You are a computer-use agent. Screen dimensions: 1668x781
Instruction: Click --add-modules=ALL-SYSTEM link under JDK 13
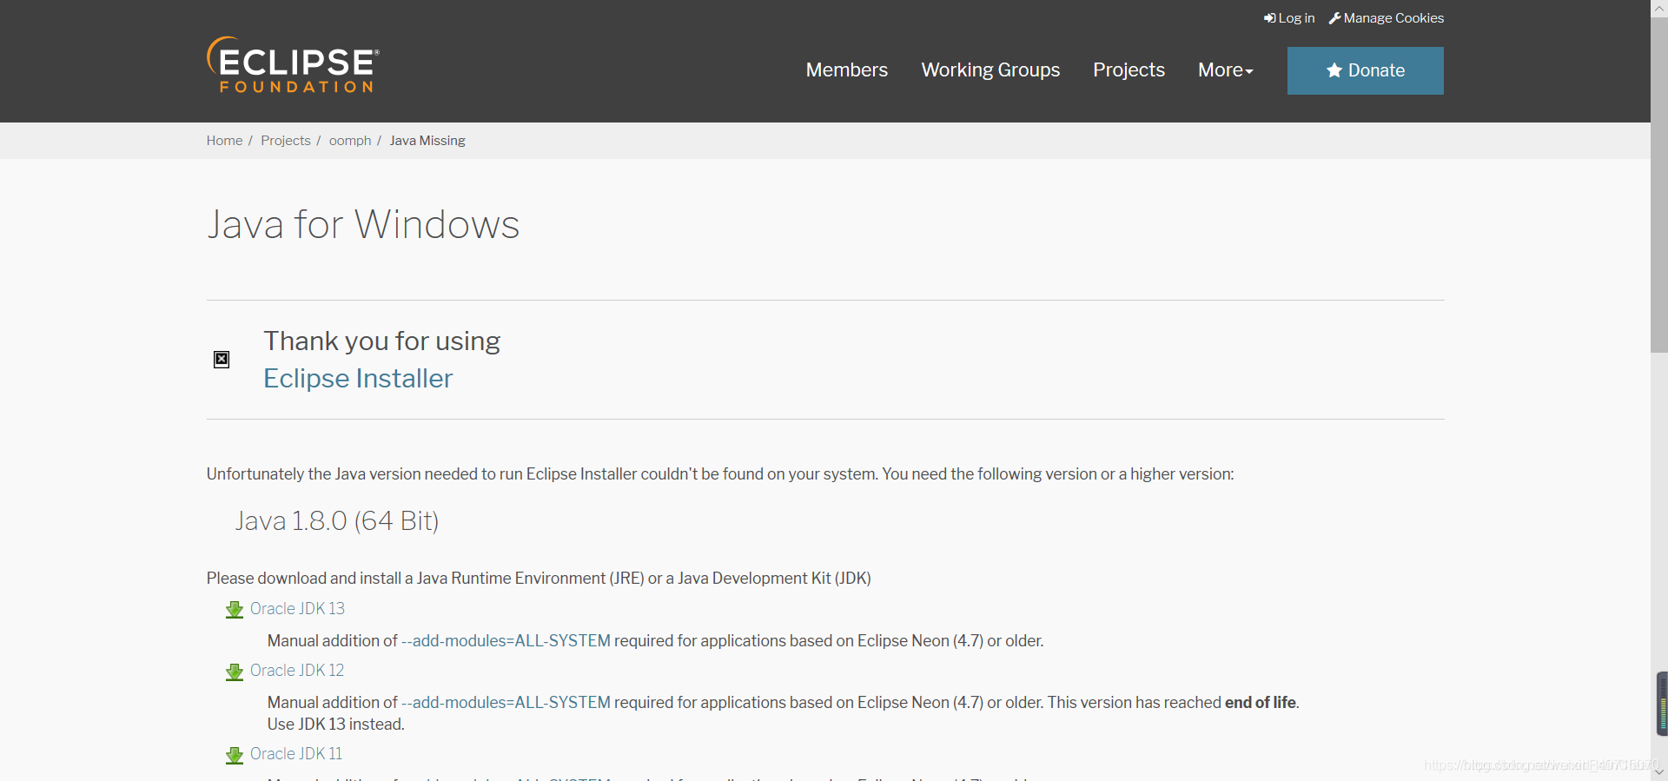click(506, 641)
